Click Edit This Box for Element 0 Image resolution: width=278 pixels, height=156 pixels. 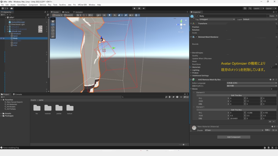236,95
